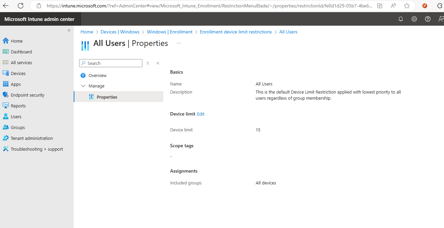View site info via the lock icon
This screenshot has height=228, width=444.
click(39, 6)
